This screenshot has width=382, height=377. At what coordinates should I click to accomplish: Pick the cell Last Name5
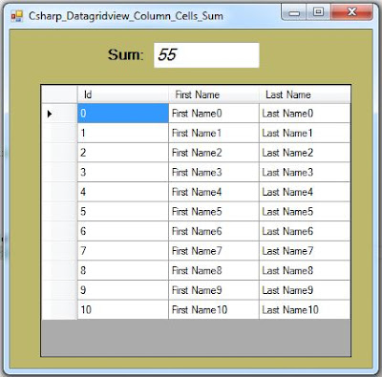tap(305, 212)
